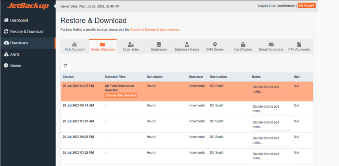Click notes field of 03:22 PM backup
The width and height of the screenshot is (339, 166).
(x=271, y=156)
